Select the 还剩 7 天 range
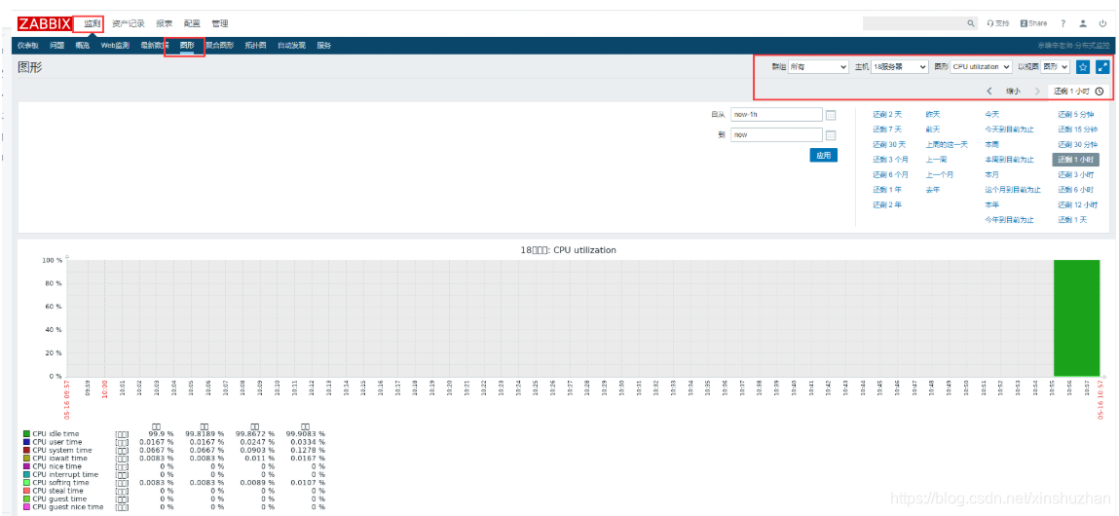 887,129
